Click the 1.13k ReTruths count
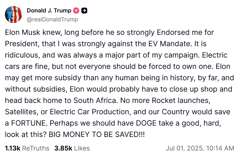This screenshot has width=235, height=151. coord(12,148)
